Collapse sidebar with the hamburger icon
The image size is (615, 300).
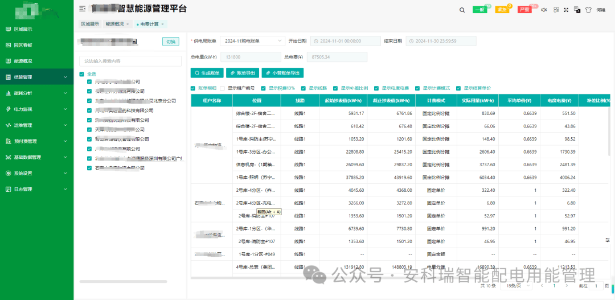83,9
